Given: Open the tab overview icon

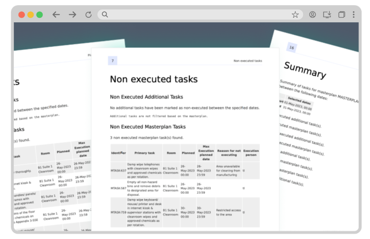Looking at the screenshot, I should click(x=342, y=14).
